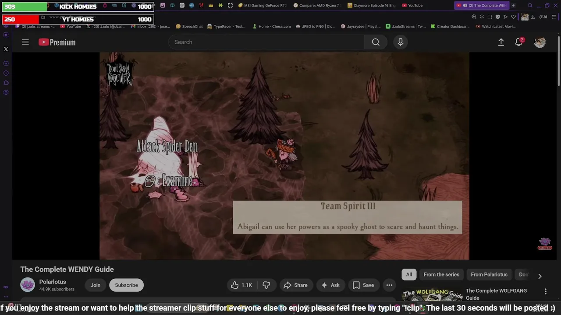This screenshot has width=561, height=315.
Task: Open The Complete WOLFGANG Guide title
Action: click(x=496, y=294)
